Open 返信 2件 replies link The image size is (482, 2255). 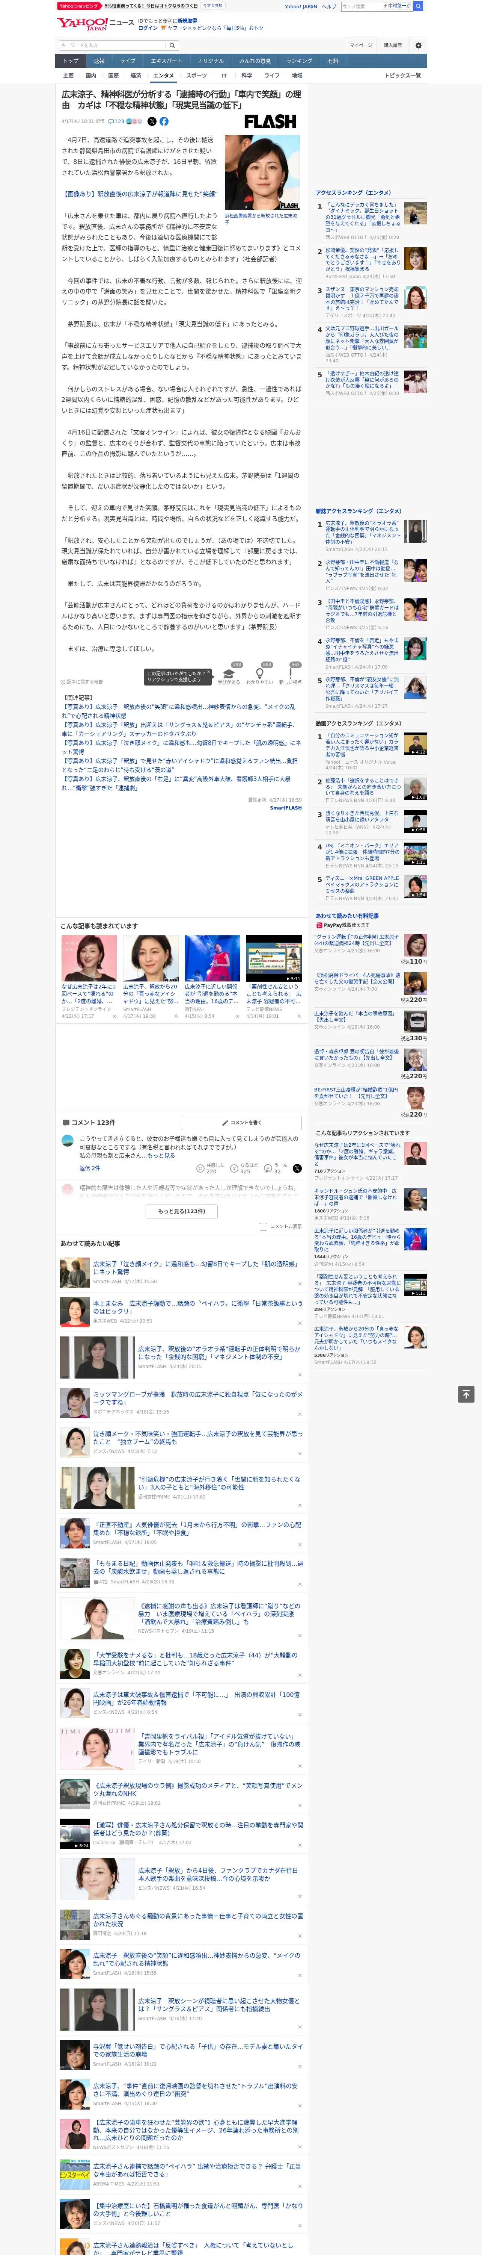[89, 1168]
